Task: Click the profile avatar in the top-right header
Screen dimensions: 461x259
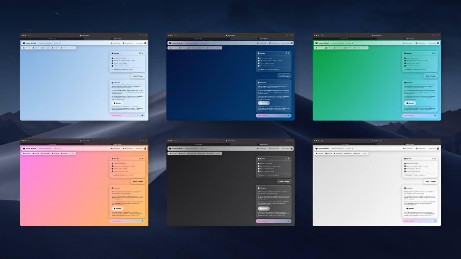Action: 145,43
